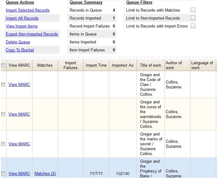Click the Queue Summary heading
The height and width of the screenshot is (178, 218).
(86, 2)
